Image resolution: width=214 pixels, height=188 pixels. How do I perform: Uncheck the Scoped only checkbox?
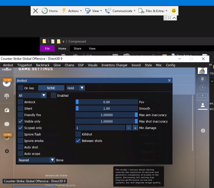pyautogui.click(x=20, y=128)
